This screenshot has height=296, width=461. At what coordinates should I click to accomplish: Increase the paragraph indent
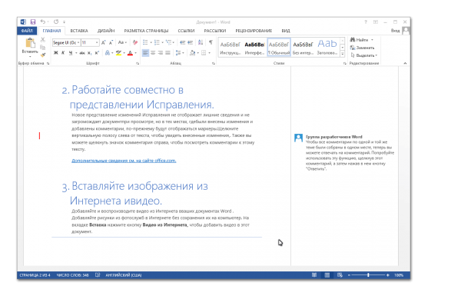pos(191,42)
